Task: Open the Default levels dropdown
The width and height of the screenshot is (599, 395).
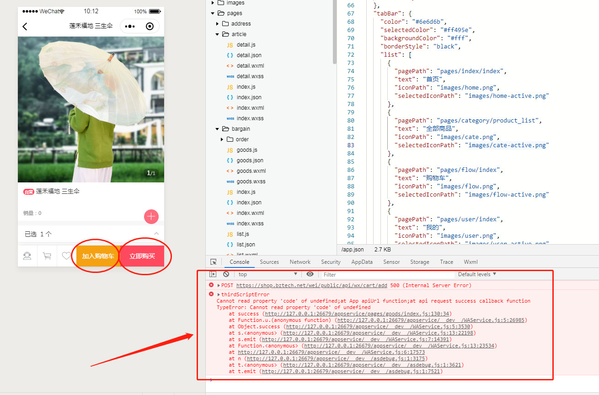Action: click(477, 274)
